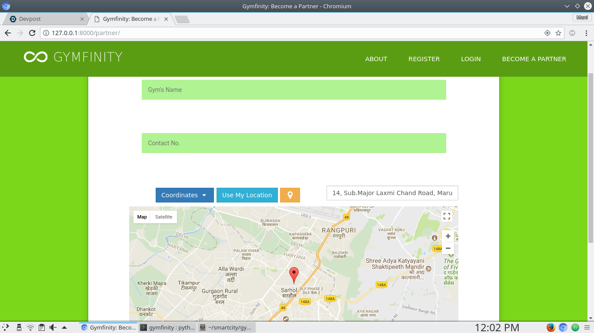Click the muted volume tray icon
The image size is (594, 333).
(x=53, y=327)
